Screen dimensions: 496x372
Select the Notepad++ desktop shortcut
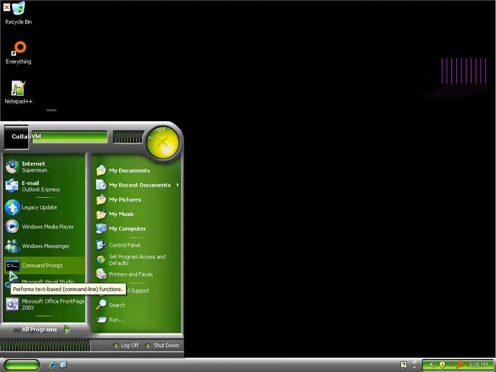click(x=19, y=92)
